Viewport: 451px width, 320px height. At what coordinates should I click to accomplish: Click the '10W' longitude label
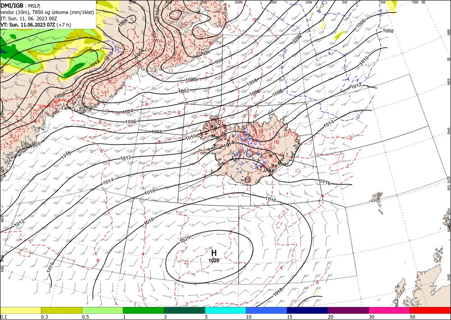(308, 2)
